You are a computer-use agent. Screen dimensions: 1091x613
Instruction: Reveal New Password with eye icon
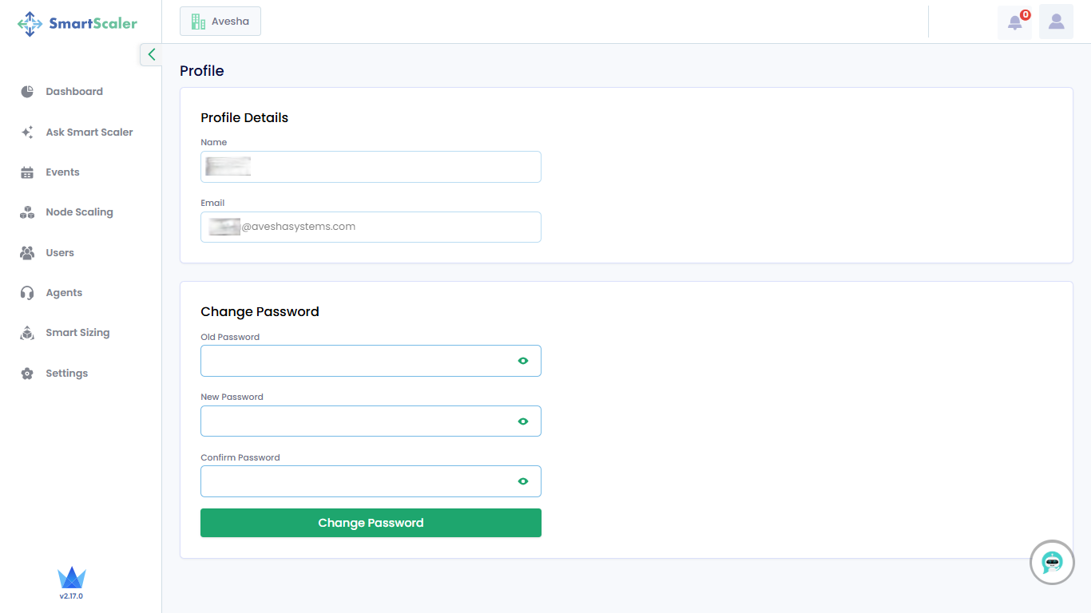click(x=523, y=421)
